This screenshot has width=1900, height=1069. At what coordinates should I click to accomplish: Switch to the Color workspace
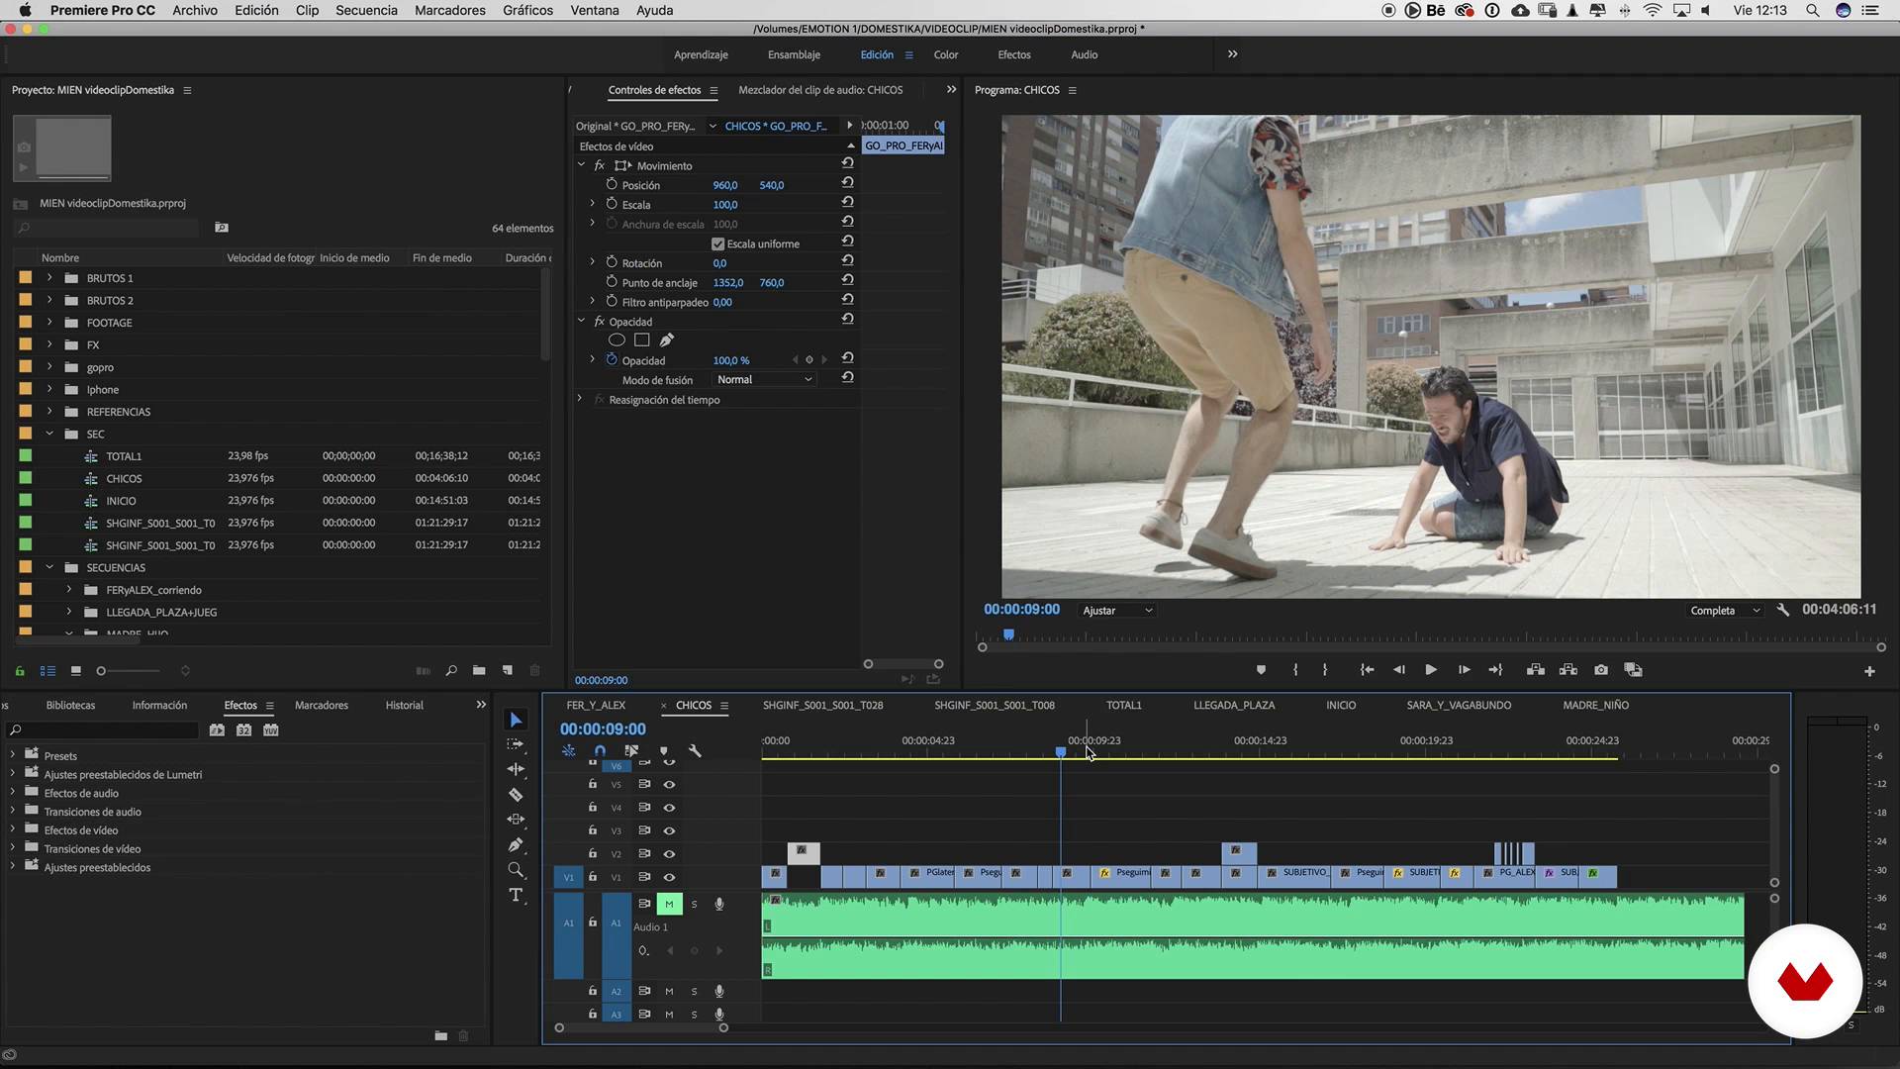click(945, 54)
